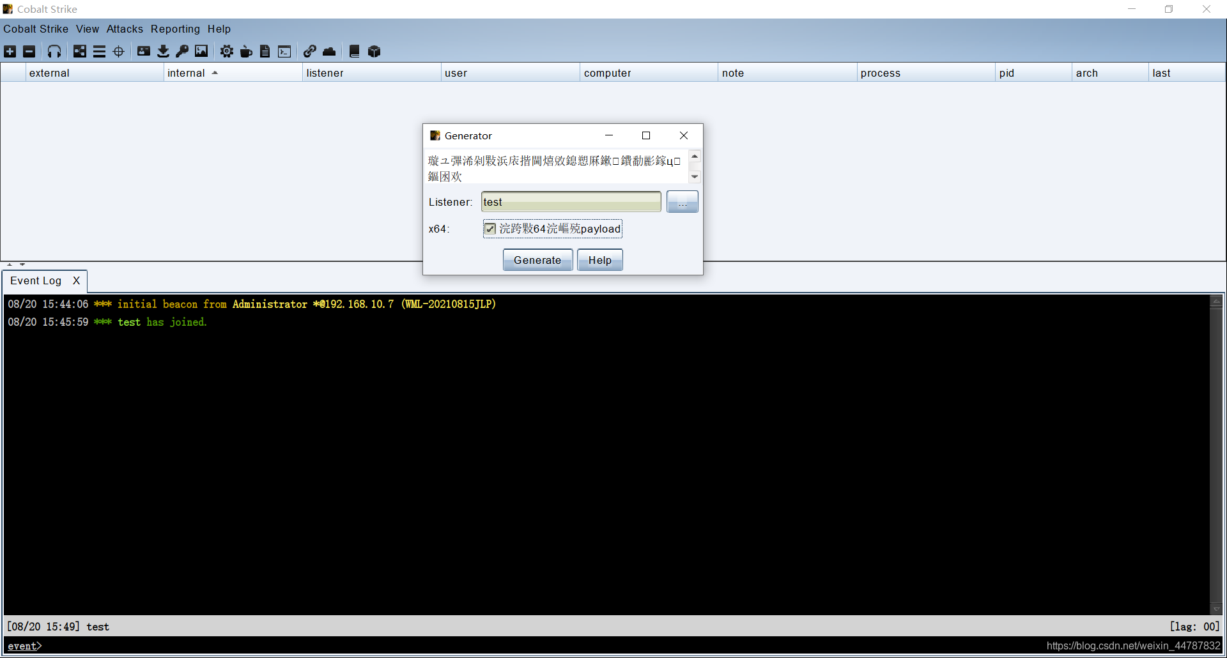Open downloaded files via download icon
The image size is (1227, 658).
(x=163, y=52)
